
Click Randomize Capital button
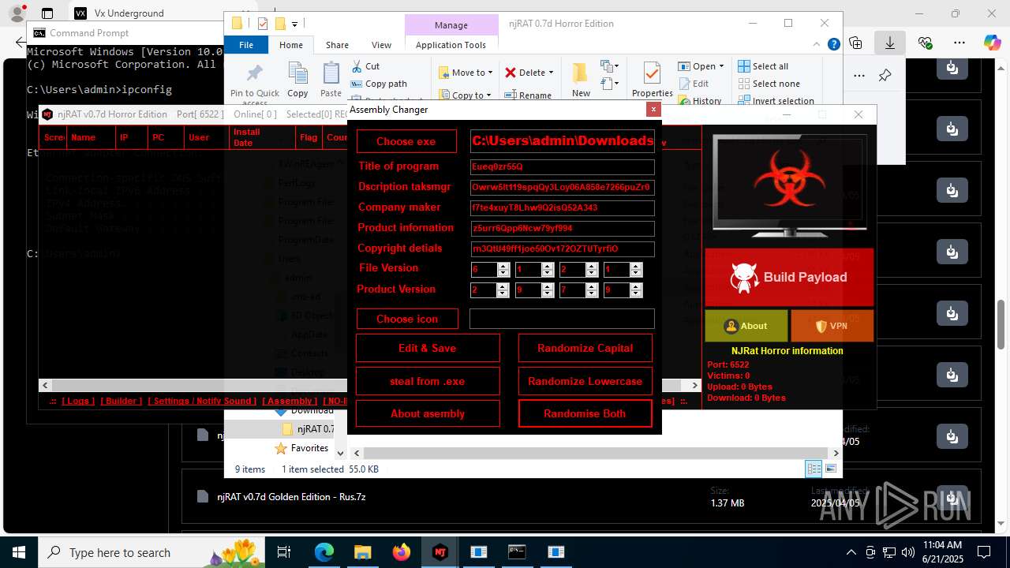[x=585, y=348]
